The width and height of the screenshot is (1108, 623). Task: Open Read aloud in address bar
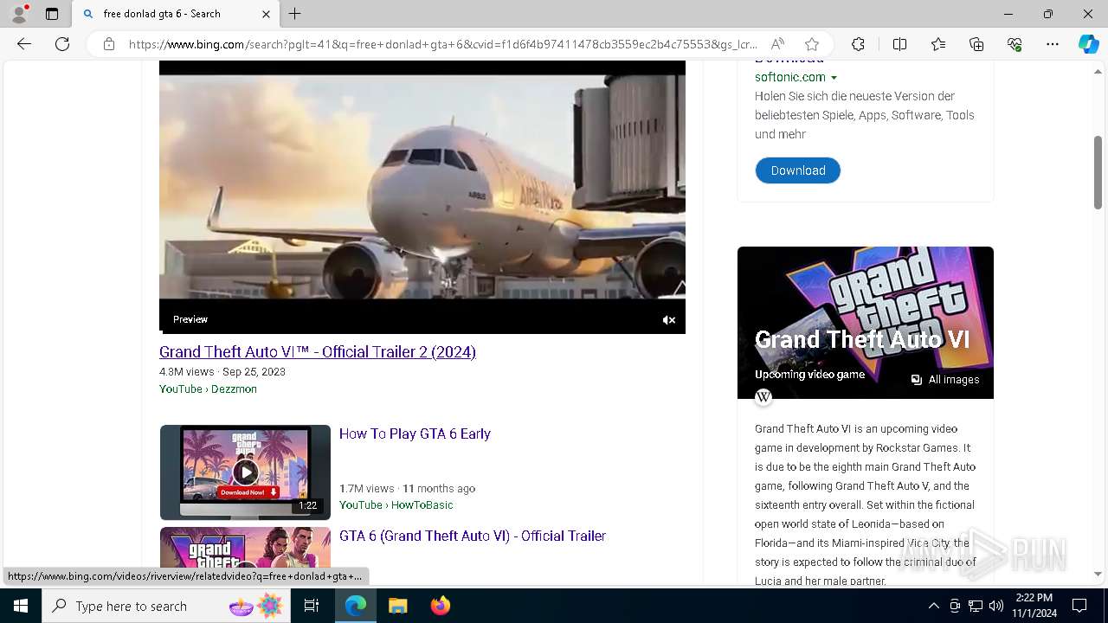pos(777,44)
